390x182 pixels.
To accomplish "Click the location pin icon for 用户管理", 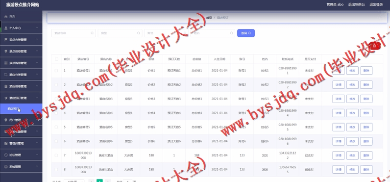I will pos(6,120).
